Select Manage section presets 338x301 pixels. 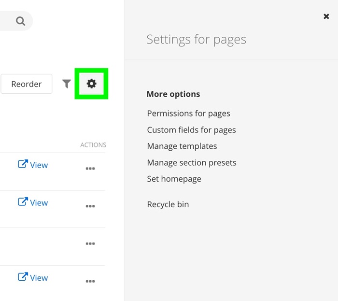192,162
